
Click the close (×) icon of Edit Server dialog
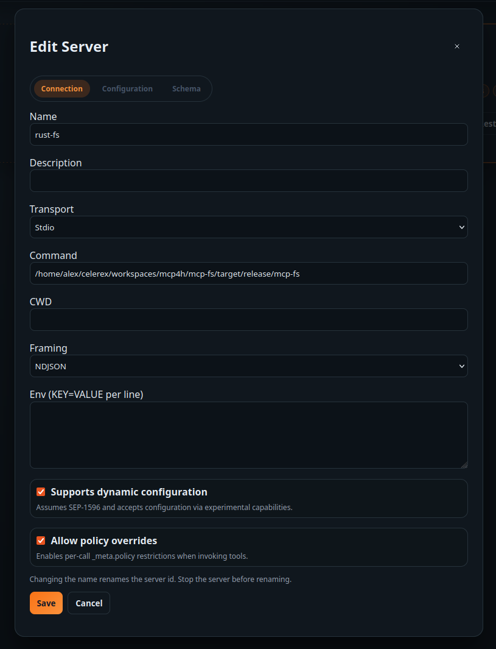[x=457, y=46]
